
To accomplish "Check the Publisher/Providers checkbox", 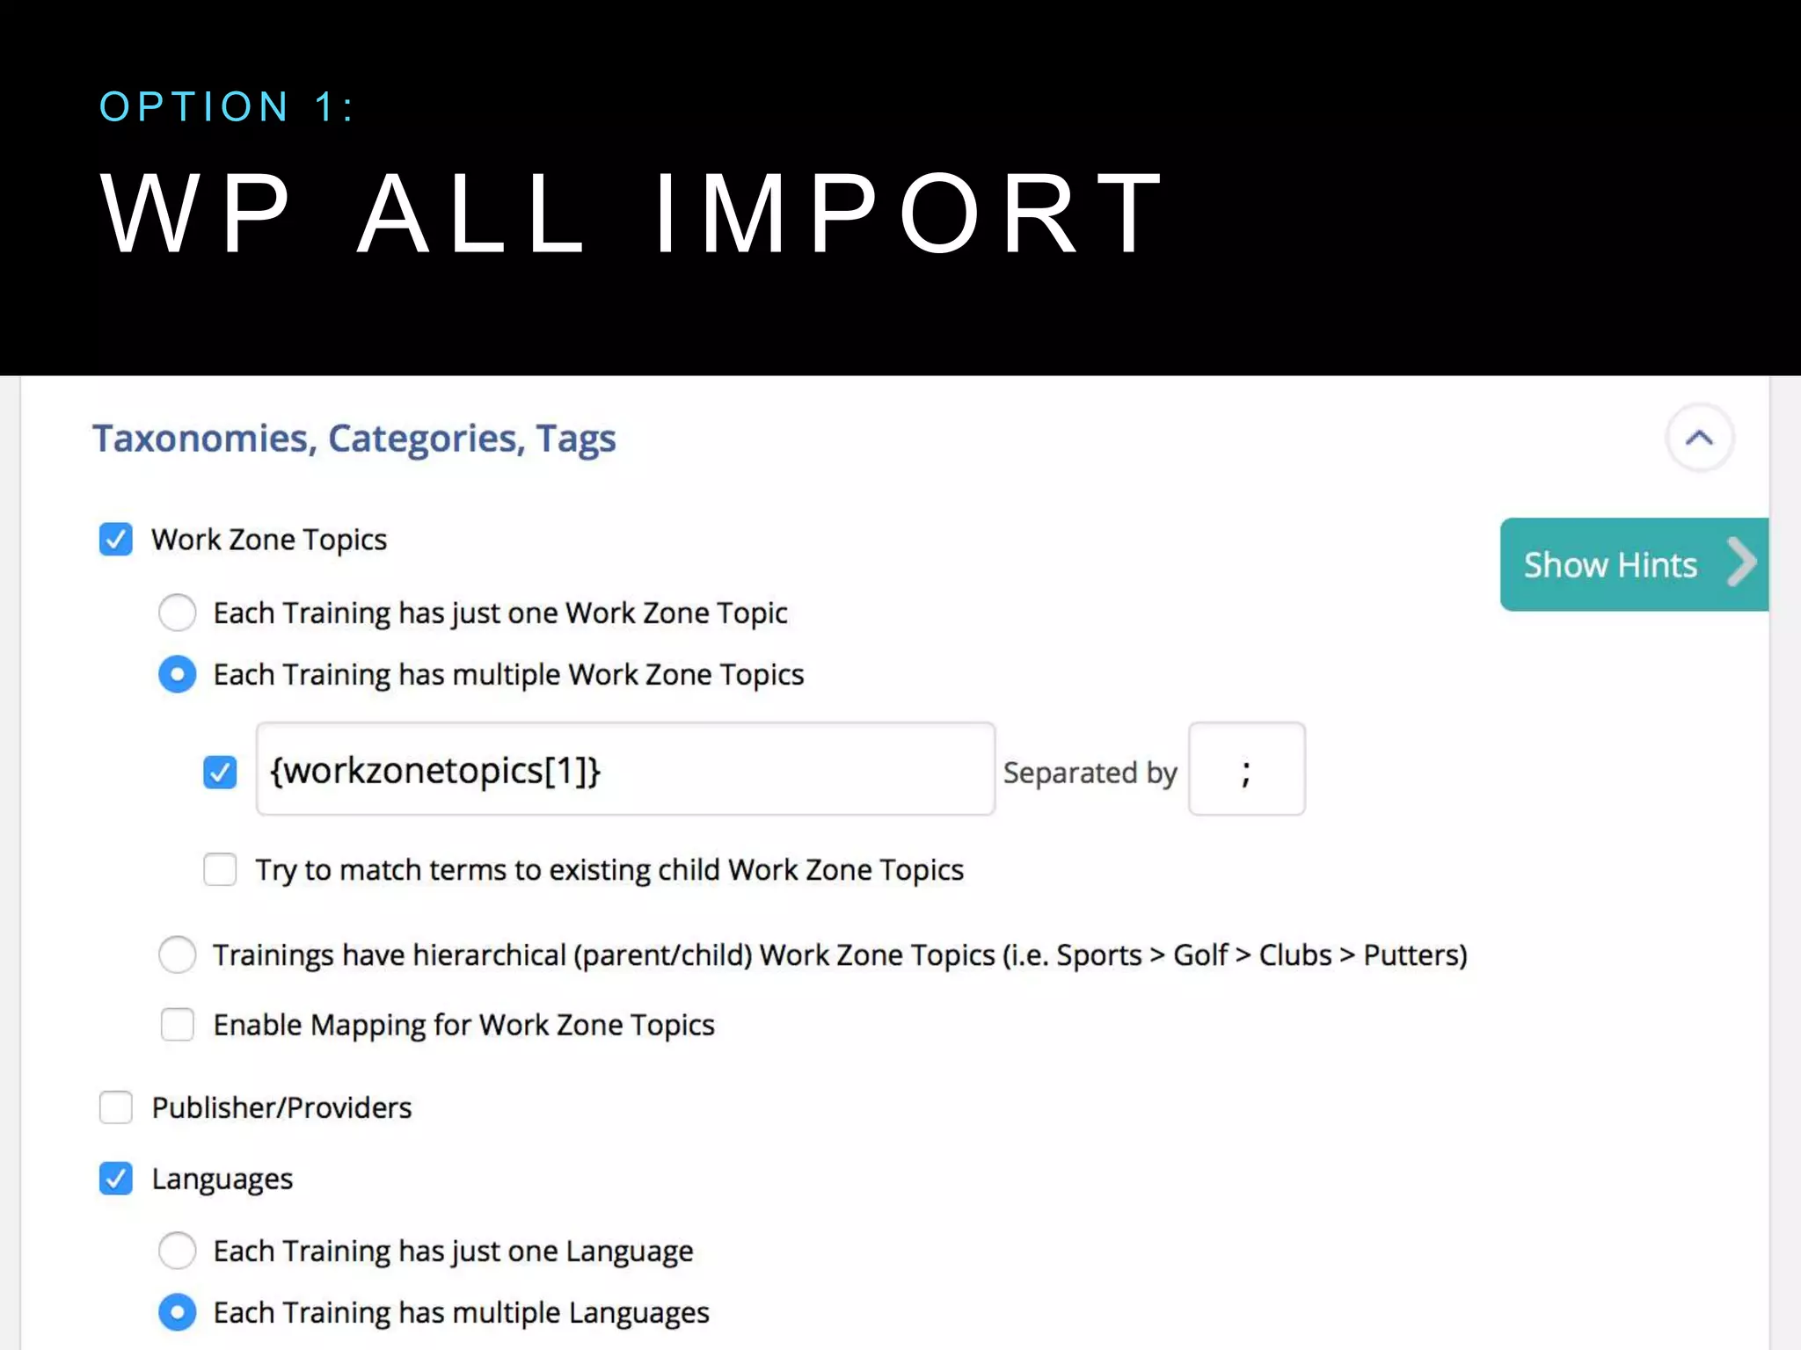I will coord(116,1107).
